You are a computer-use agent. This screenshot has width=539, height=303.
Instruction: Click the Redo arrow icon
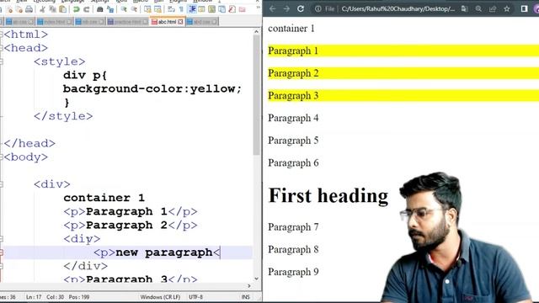click(86, 9)
